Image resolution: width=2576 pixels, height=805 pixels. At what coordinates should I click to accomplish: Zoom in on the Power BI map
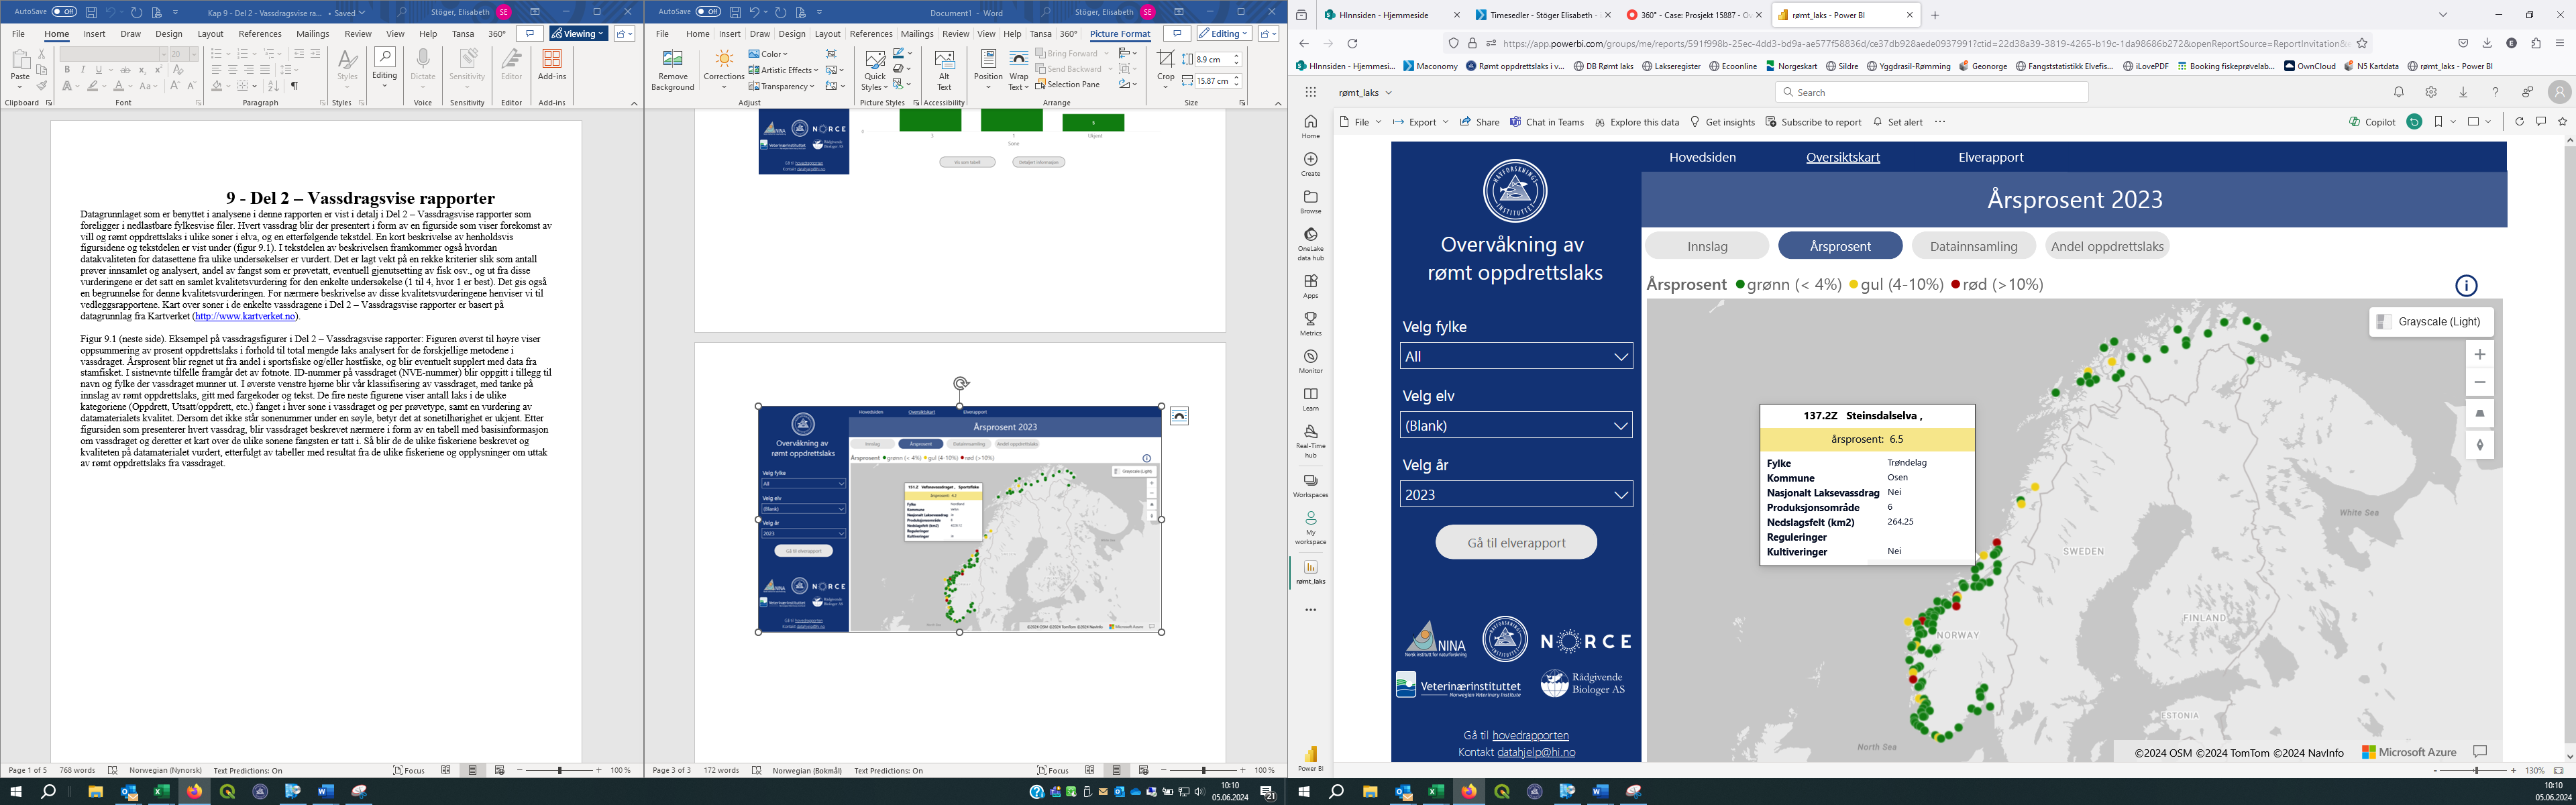pyautogui.click(x=2479, y=355)
